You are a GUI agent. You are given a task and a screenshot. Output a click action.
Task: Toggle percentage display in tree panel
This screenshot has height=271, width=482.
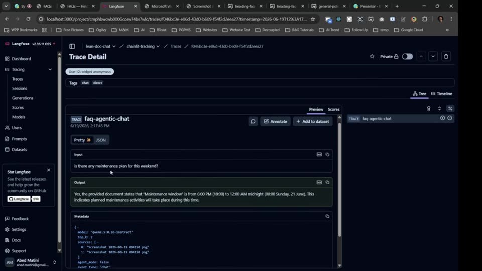[450, 109]
